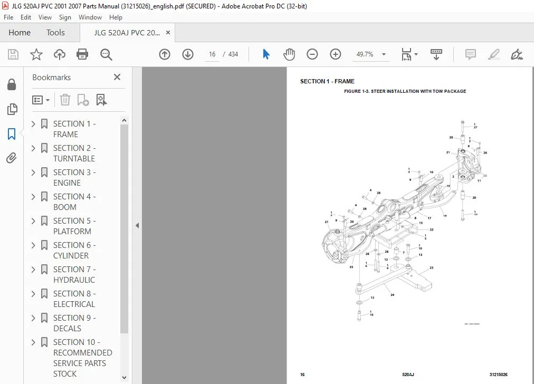
Task: Expand the SECTION 10 bookmark
Action: (33, 342)
